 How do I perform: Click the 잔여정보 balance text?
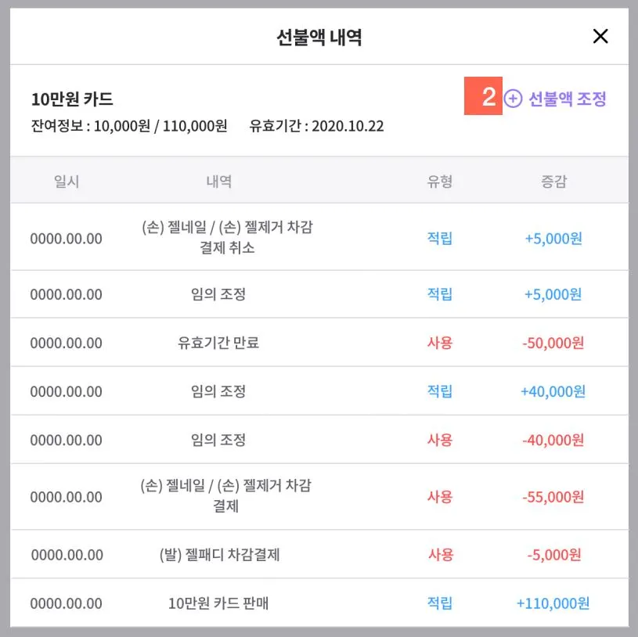(x=129, y=126)
